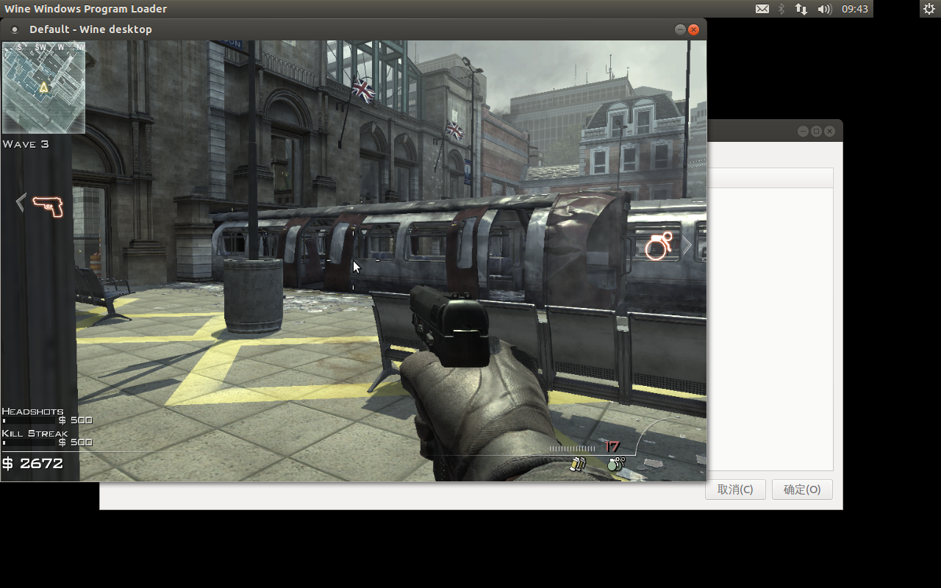Click the 确定(O) confirm button
This screenshot has height=588, width=941.
(802, 490)
